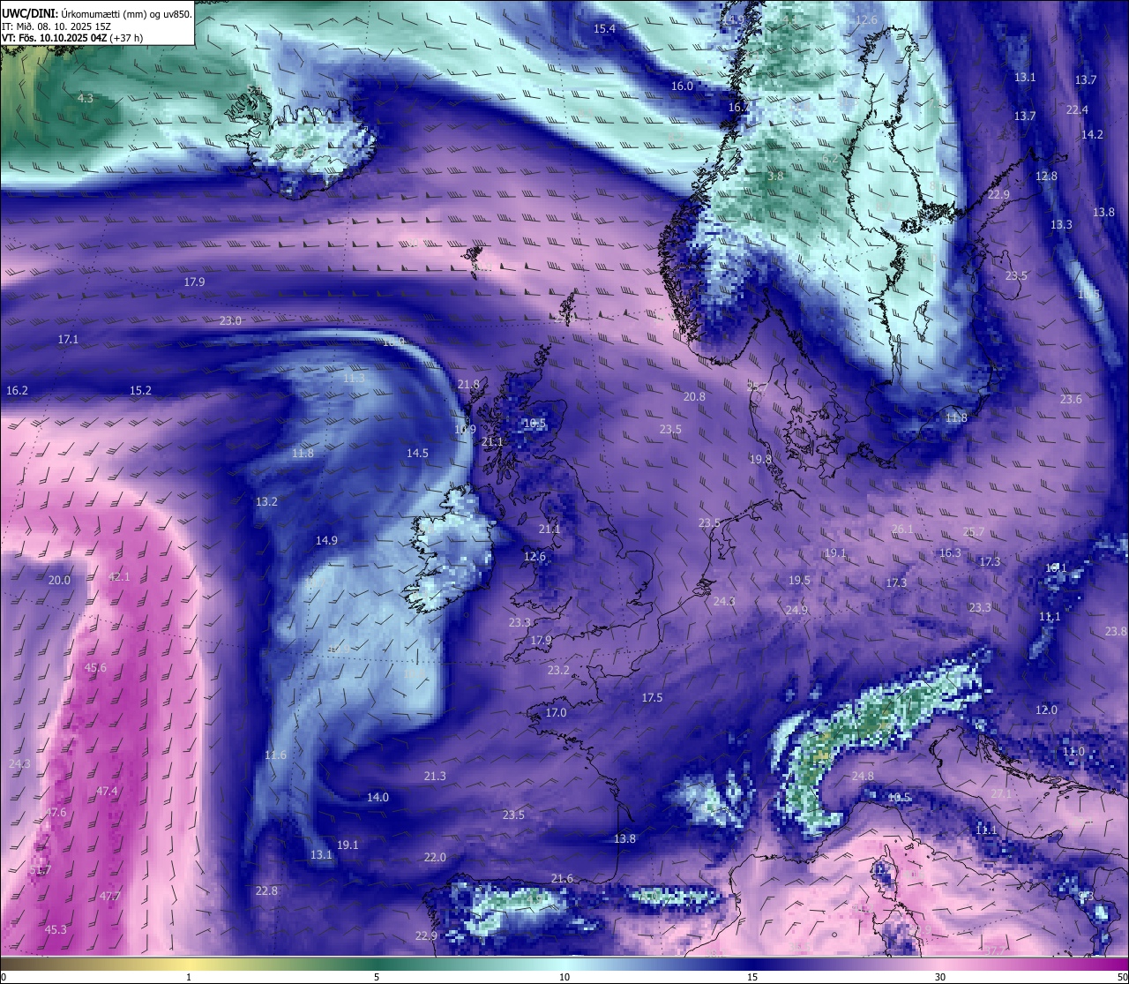This screenshot has height=984, width=1129.
Task: Click the 23.2 value label
Action: (558, 670)
